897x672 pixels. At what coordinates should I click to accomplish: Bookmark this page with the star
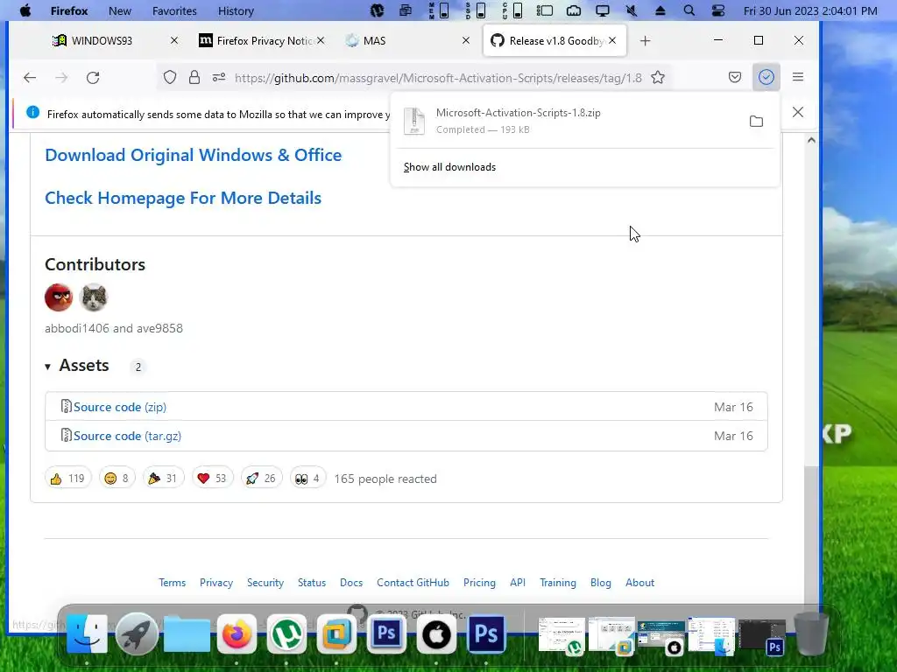pyautogui.click(x=658, y=77)
